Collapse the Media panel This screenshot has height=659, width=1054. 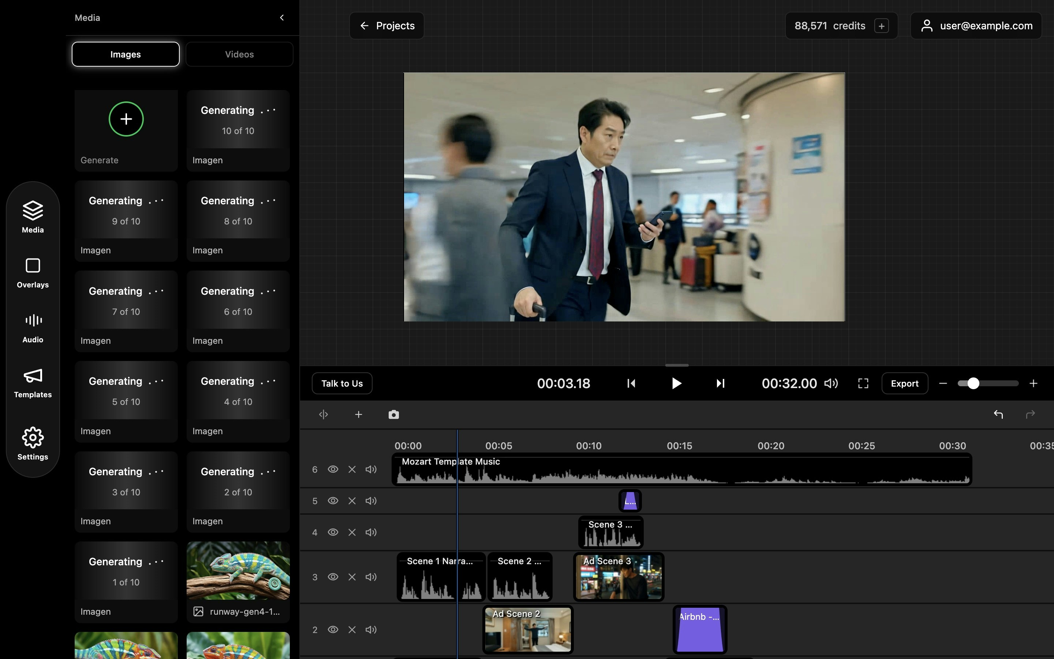282,18
